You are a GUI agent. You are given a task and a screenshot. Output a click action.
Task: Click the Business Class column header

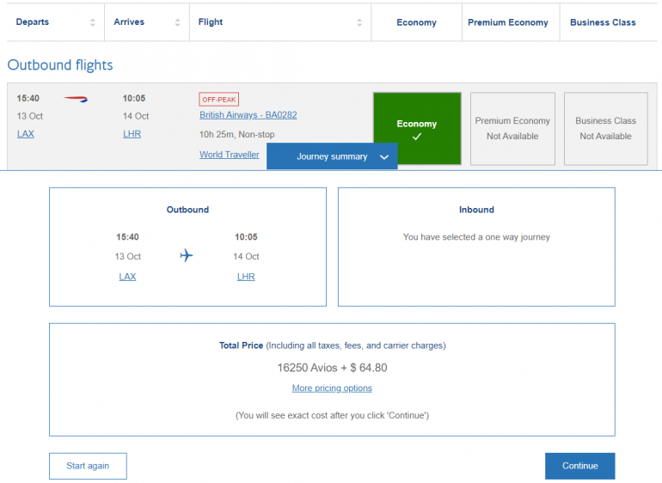pos(603,22)
